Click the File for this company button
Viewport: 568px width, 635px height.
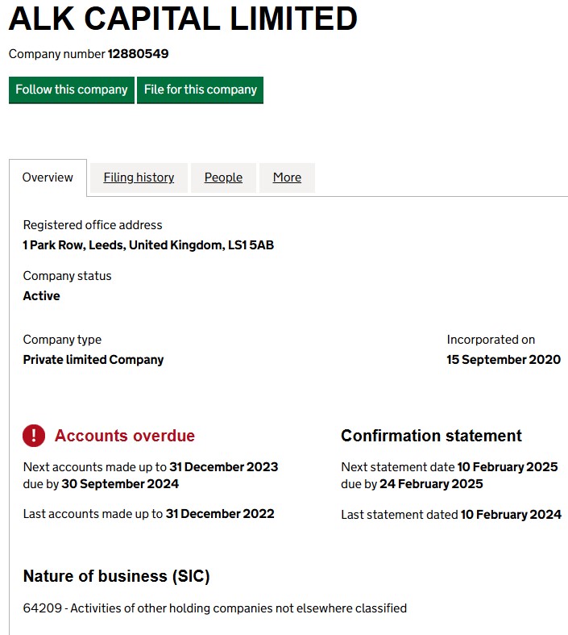(x=200, y=90)
